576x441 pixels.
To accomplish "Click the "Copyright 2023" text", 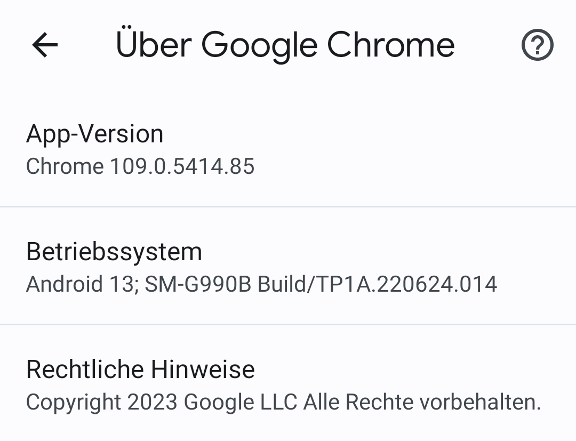I will click(x=101, y=402).
